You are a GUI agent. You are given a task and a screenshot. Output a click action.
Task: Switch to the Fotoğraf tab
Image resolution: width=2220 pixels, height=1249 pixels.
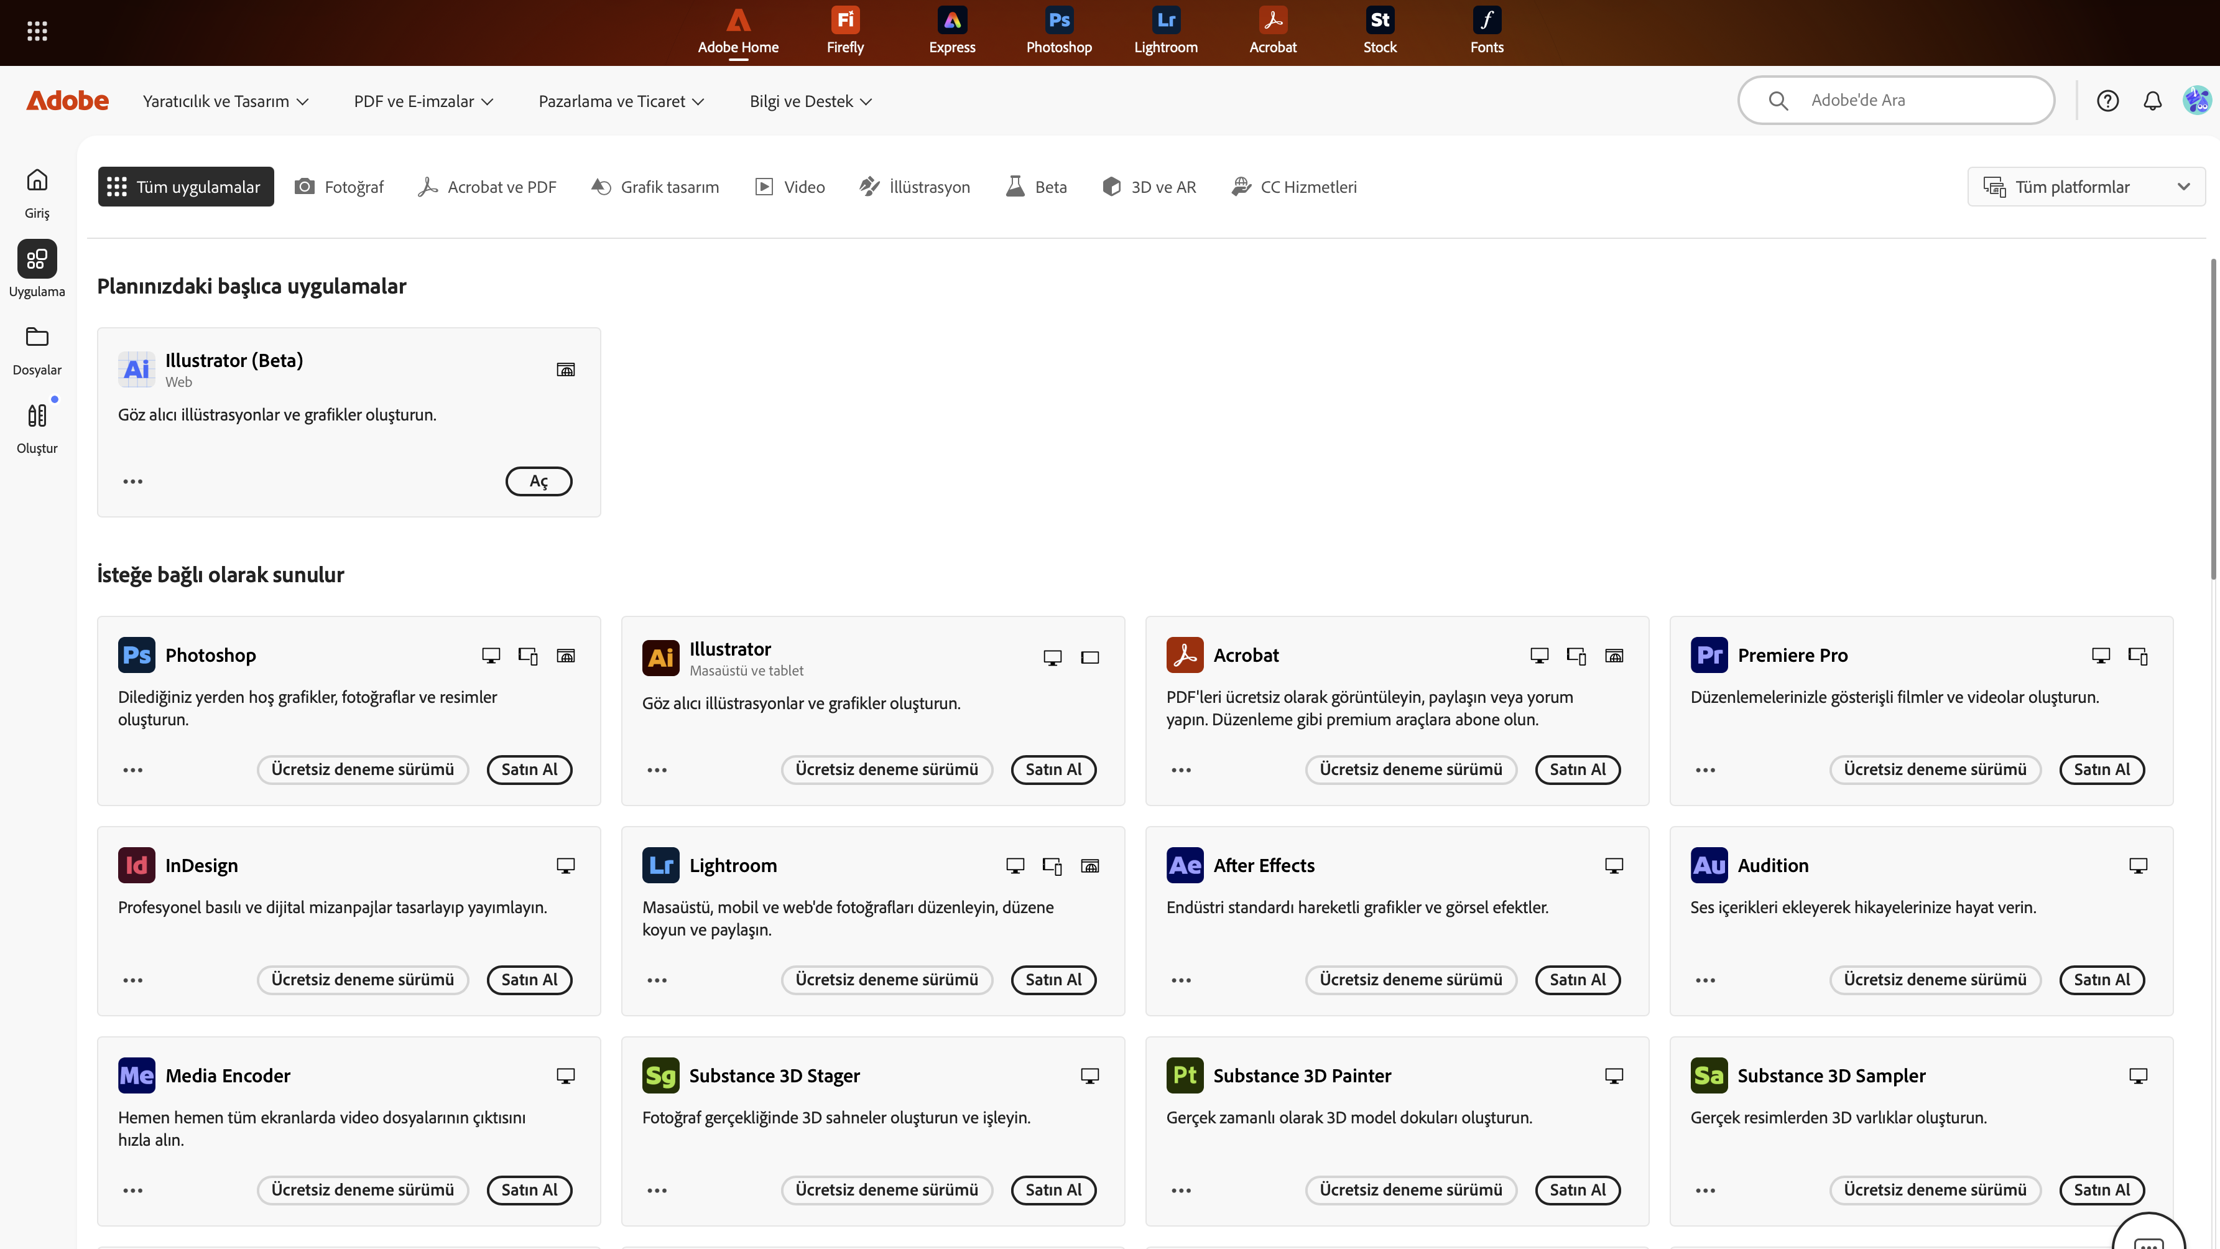coord(339,187)
